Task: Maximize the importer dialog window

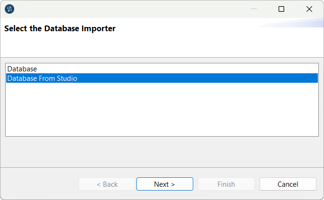Action: coord(281,9)
